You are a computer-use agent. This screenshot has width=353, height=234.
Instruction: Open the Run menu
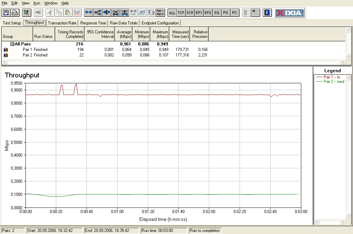click(37, 3)
